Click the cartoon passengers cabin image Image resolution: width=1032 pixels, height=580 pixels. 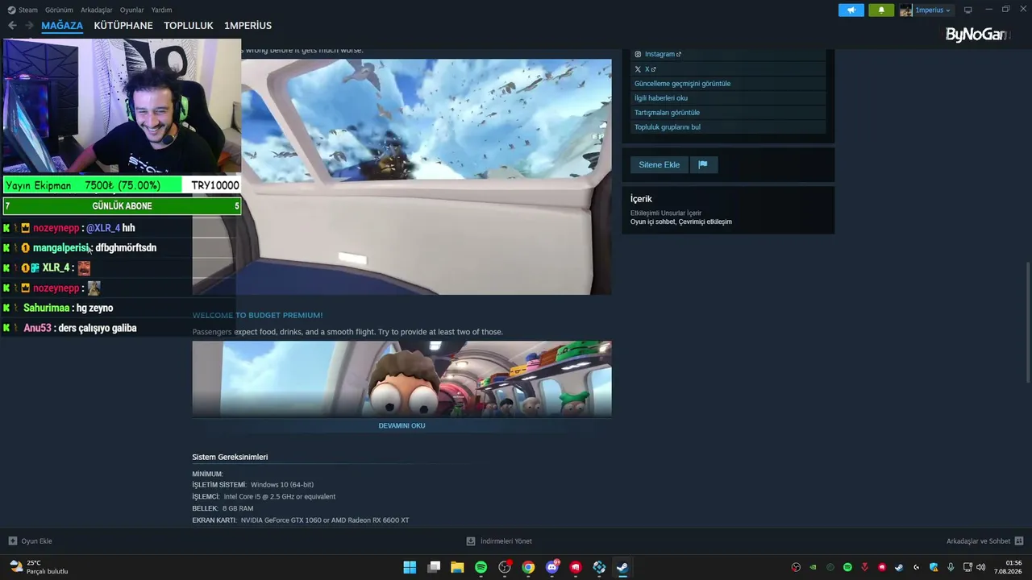[x=402, y=379]
